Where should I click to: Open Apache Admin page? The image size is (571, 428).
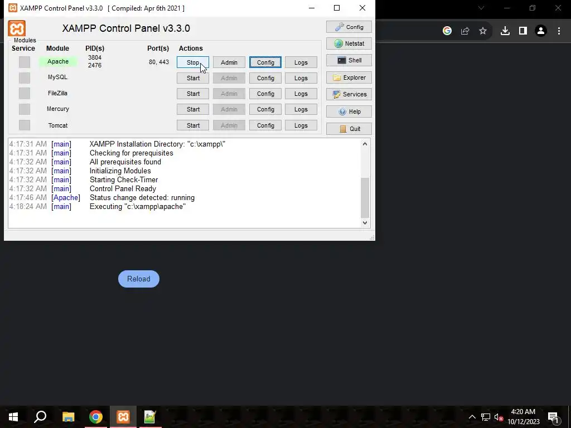click(229, 62)
